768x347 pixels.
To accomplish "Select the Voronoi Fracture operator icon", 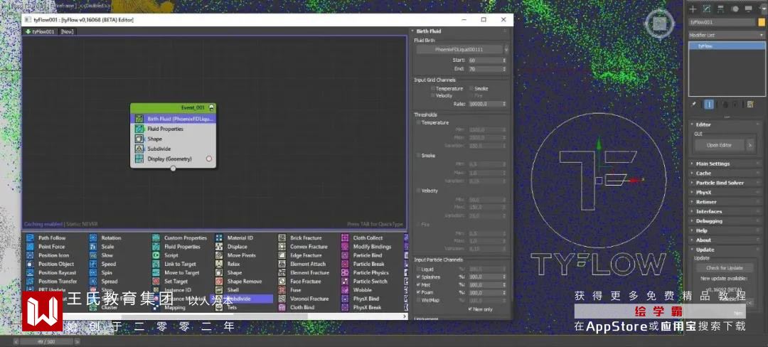I will click(x=282, y=299).
